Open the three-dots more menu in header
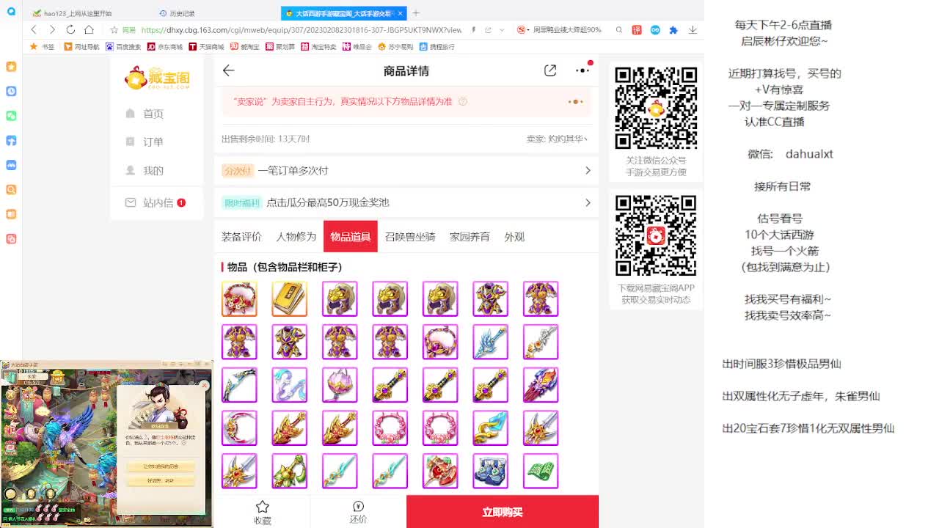This screenshot has width=939, height=528. click(583, 70)
